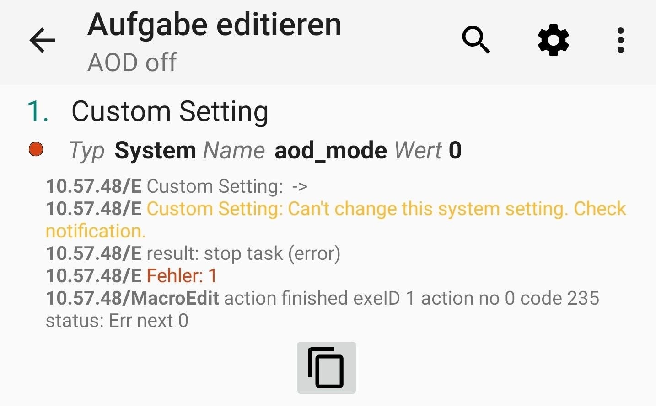Tap the action number 1 label
The width and height of the screenshot is (656, 406).
pos(38,111)
